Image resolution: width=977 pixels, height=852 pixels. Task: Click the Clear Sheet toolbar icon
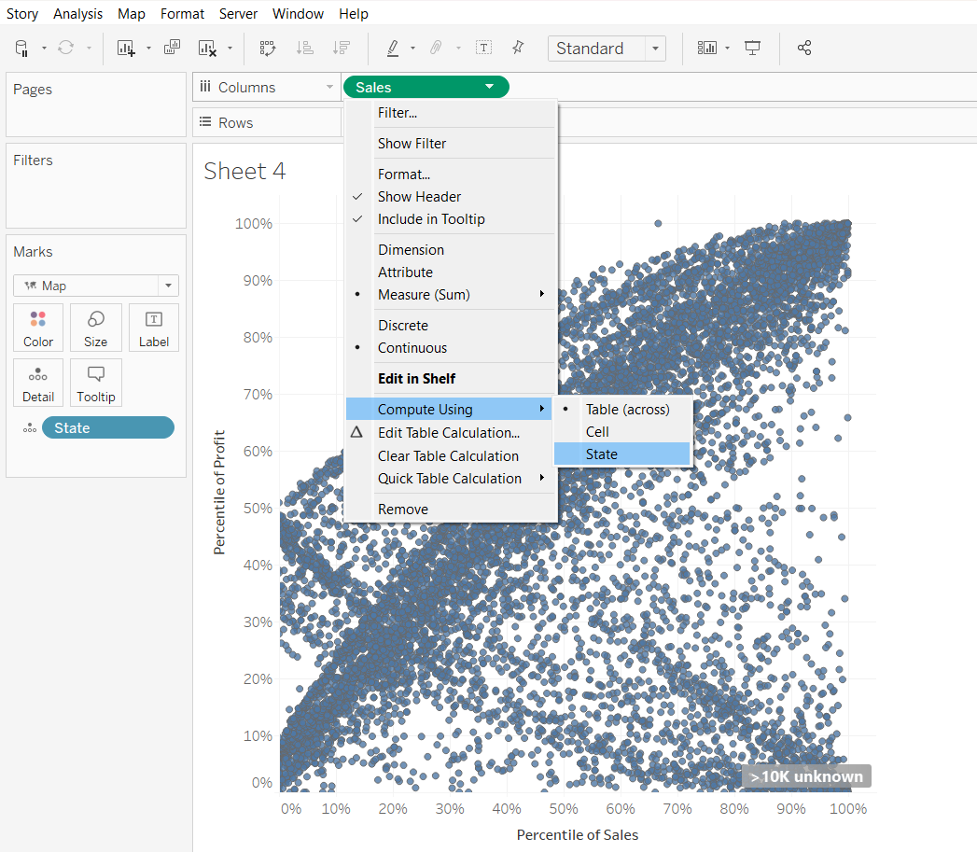point(207,49)
